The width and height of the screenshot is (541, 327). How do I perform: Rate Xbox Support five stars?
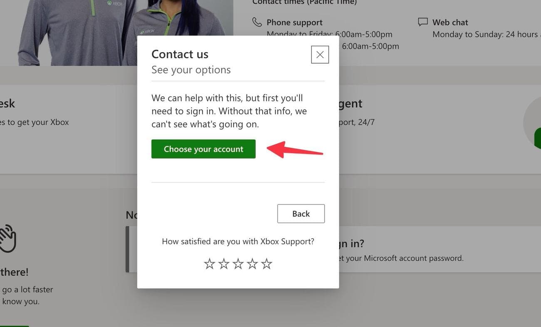[267, 264]
